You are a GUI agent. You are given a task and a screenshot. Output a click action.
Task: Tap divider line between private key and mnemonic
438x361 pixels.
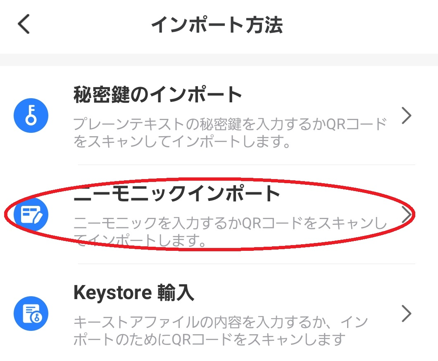247,165
